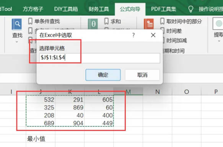223x147 pixels.
Task: Click the lightbulb help icon
Action: point(191,9)
